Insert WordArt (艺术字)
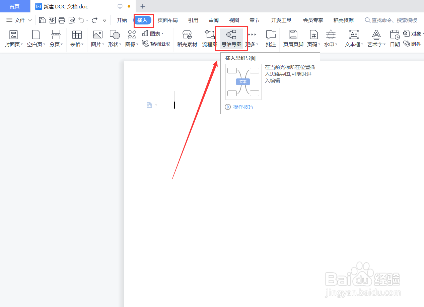 [x=376, y=39]
